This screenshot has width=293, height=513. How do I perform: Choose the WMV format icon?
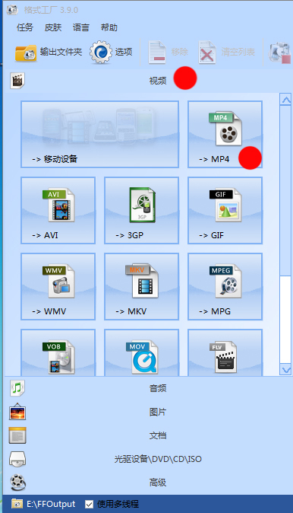point(58,281)
